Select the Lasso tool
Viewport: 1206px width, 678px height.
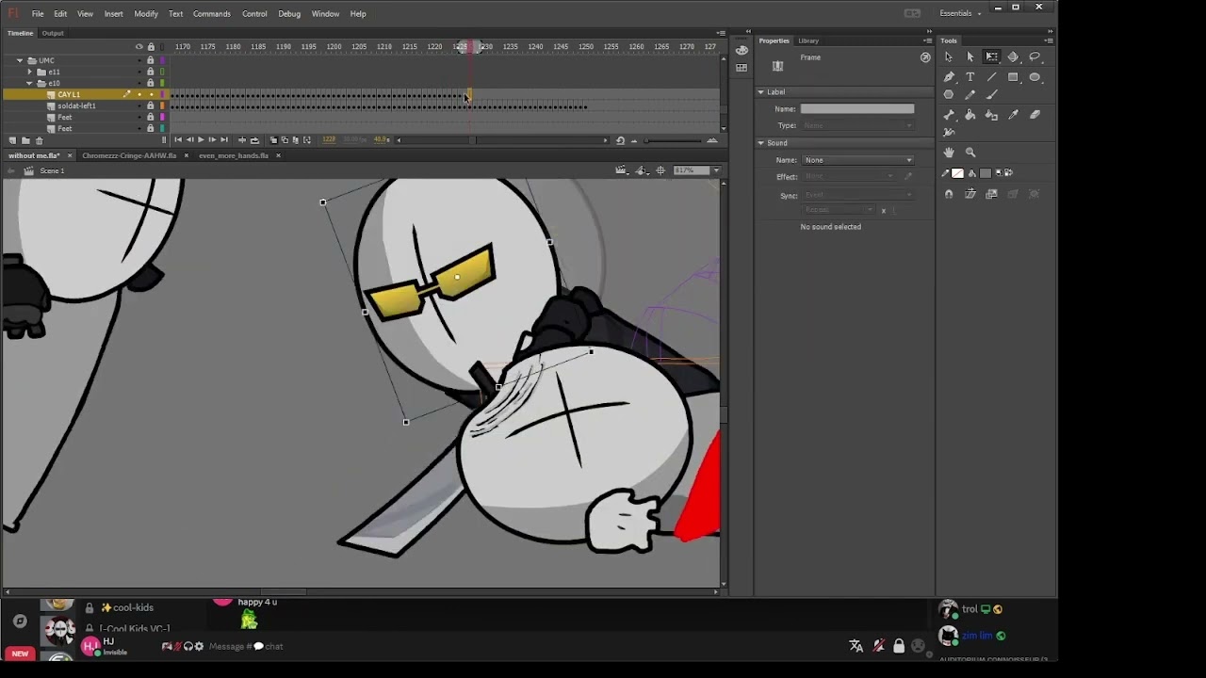tap(1035, 56)
